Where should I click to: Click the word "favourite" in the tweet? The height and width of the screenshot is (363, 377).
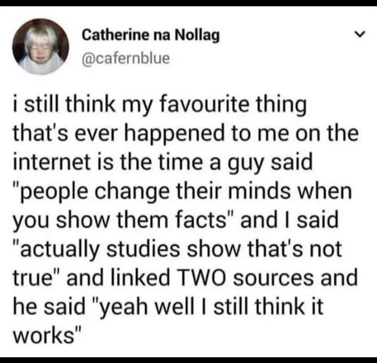[209, 105]
